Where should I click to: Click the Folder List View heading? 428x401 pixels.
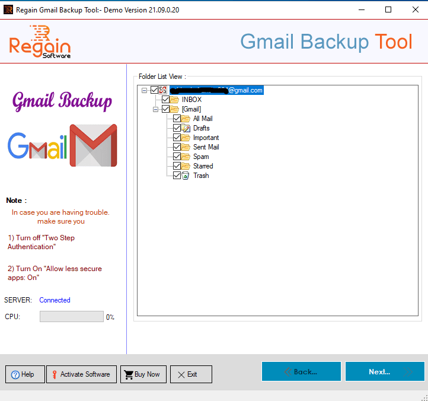(162, 77)
